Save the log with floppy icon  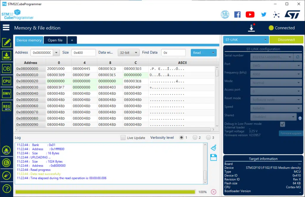point(214,157)
